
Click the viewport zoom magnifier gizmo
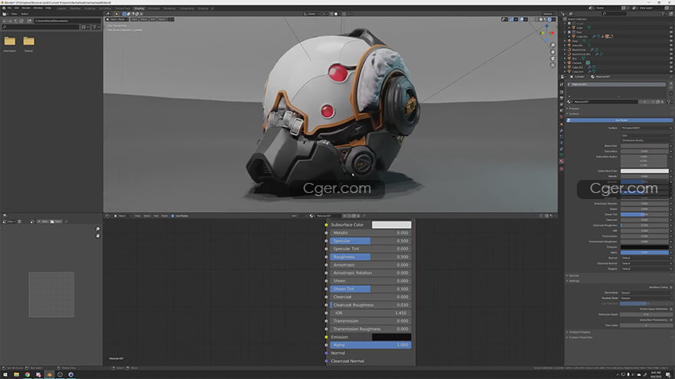click(x=553, y=43)
